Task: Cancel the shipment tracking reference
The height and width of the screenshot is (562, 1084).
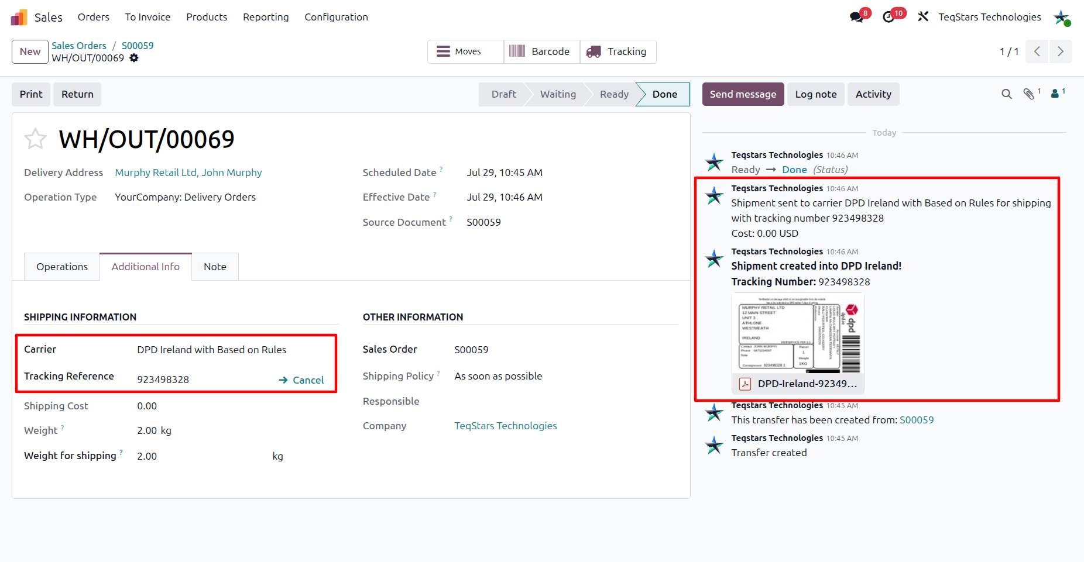Action: (301, 380)
